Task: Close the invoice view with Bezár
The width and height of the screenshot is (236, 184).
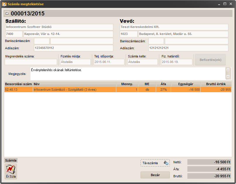Action: [x=155, y=175]
